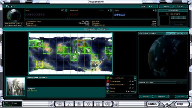
Task: Click the Начальная колония building picture
Action: (x=16, y=87)
